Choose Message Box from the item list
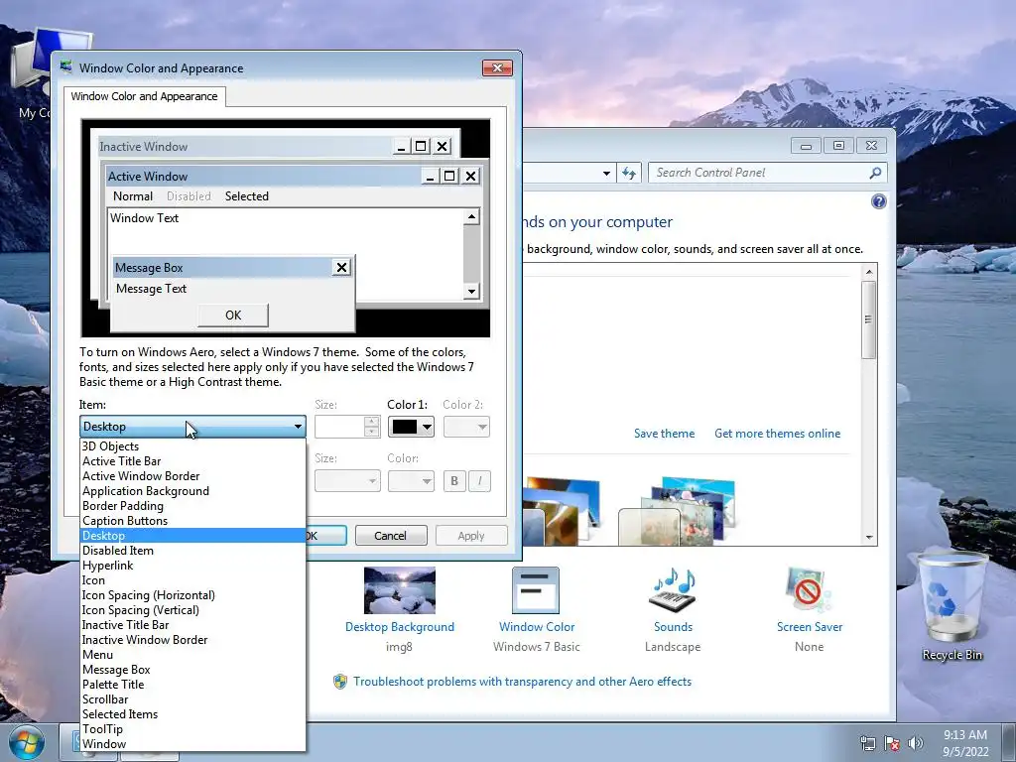 192,670
